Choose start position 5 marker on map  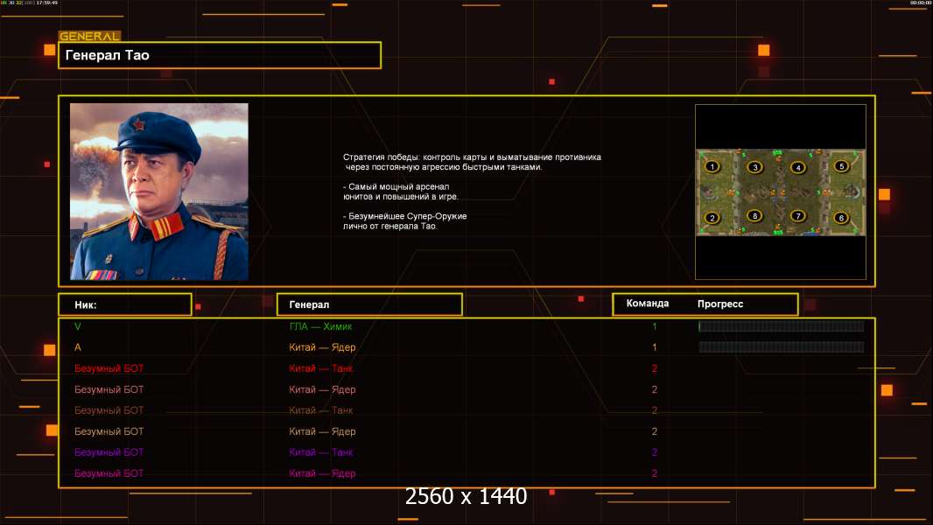[841, 166]
